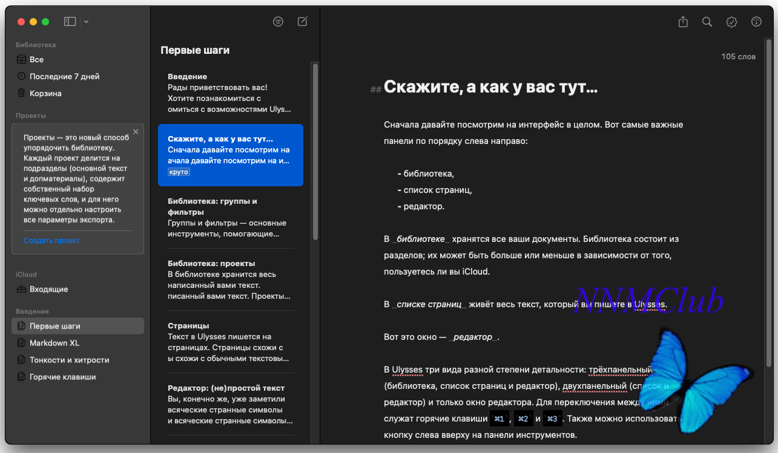Click the italic phrase _списке страниц_
This screenshot has width=778, height=453.
pos(430,304)
